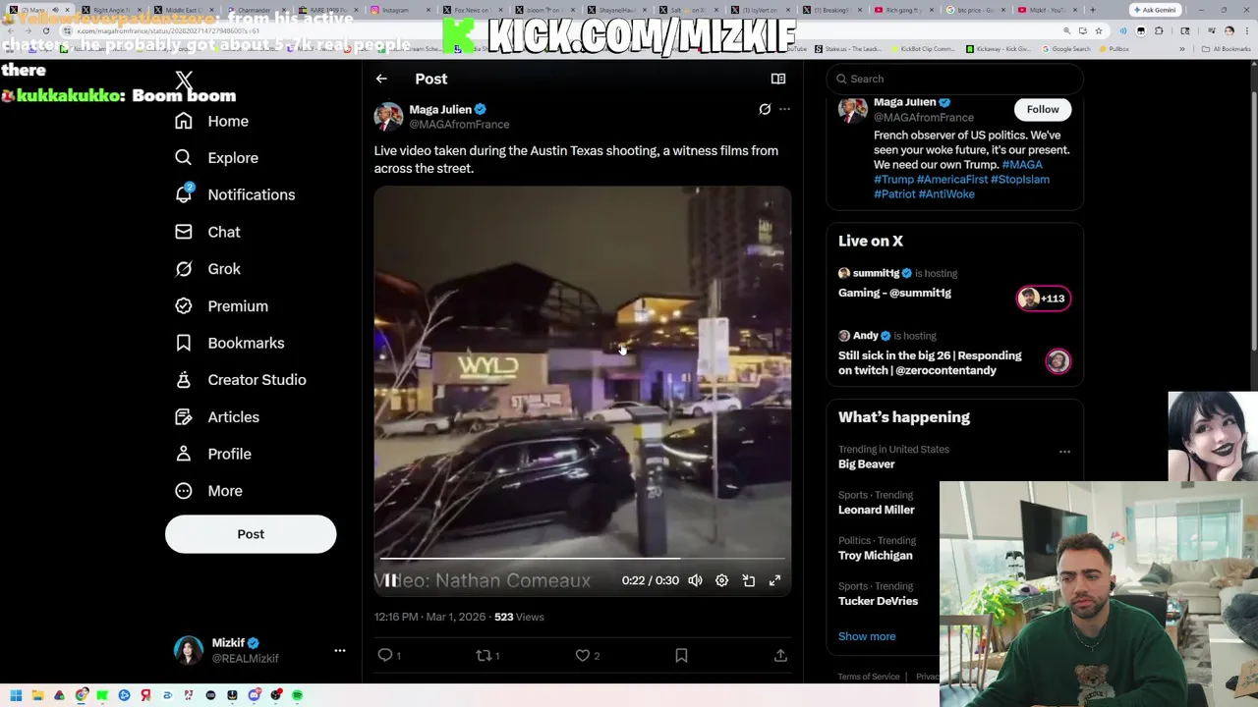
Task: Click the 523 Views count
Action: [519, 617]
